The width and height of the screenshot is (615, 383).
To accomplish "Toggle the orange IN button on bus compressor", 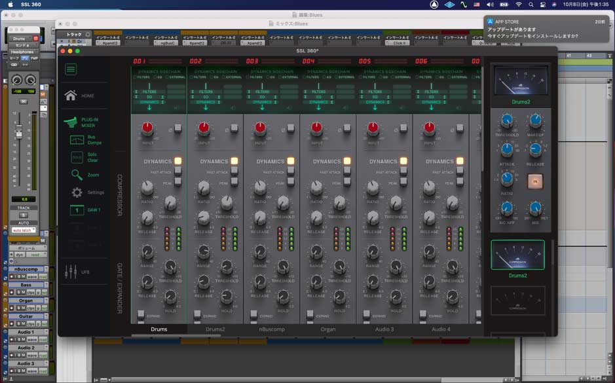I will pyautogui.click(x=535, y=181).
